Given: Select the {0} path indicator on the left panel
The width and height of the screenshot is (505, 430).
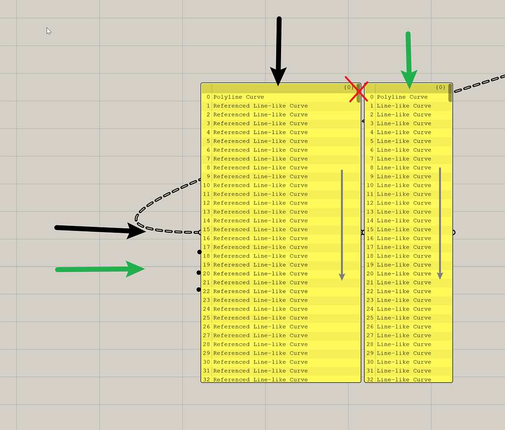Looking at the screenshot, I should pos(348,87).
